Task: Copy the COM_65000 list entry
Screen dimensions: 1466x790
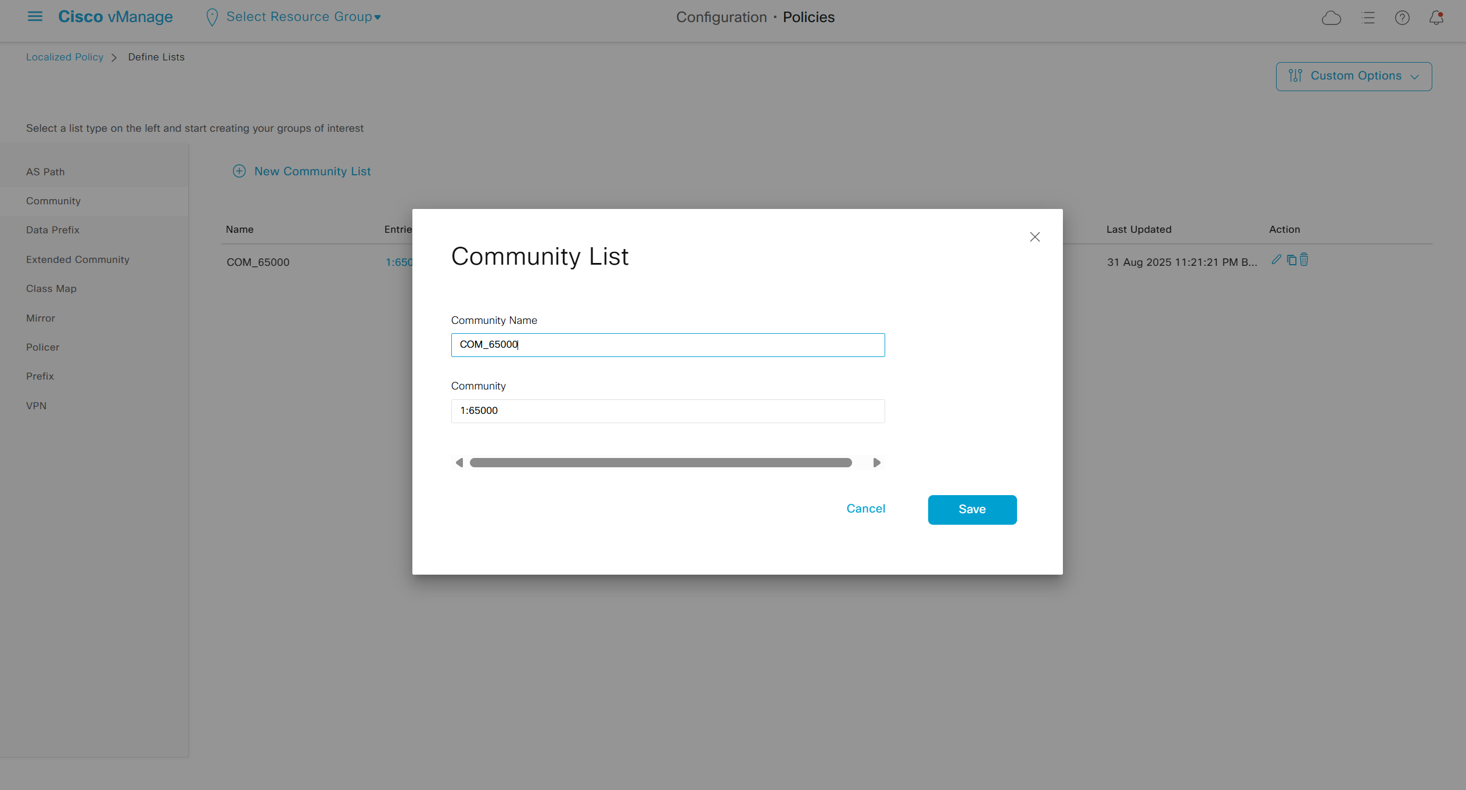Action: (x=1291, y=260)
